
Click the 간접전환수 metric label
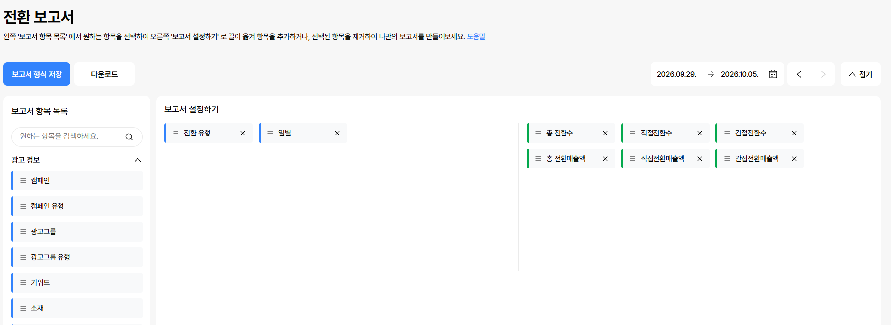[x=750, y=133]
